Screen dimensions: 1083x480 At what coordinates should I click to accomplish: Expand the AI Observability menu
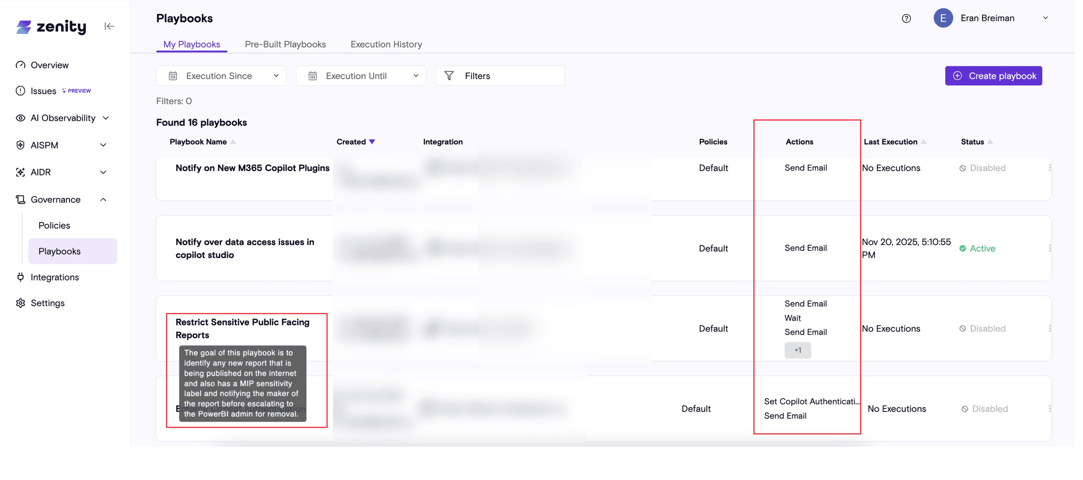[x=106, y=118]
